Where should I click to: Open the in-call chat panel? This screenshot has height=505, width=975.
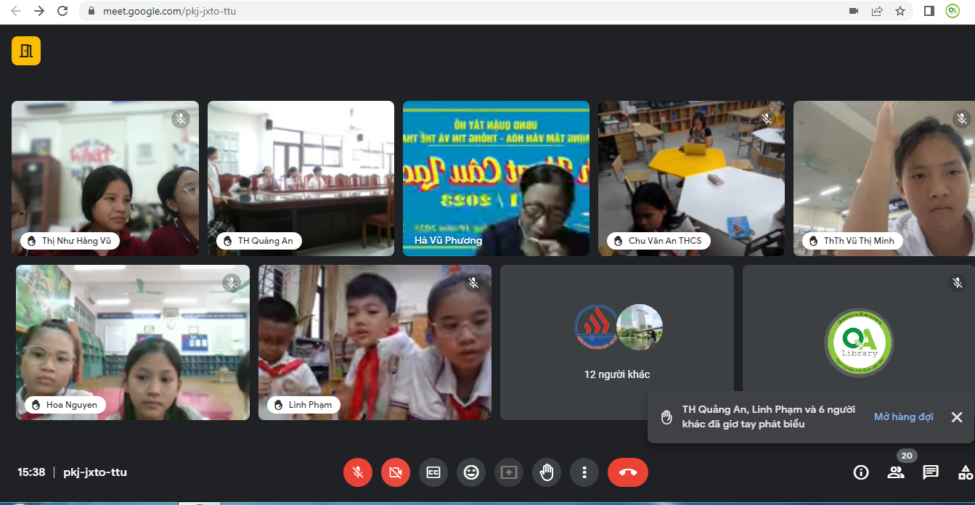point(930,472)
